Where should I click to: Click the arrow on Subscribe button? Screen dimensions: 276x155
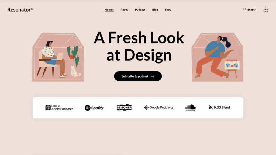point(153,76)
